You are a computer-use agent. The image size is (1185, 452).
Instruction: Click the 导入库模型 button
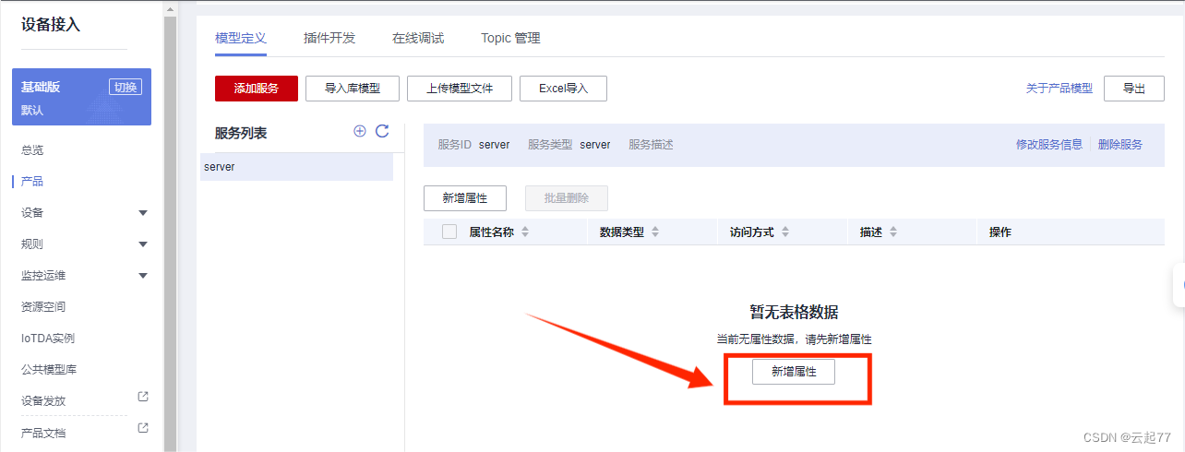352,89
